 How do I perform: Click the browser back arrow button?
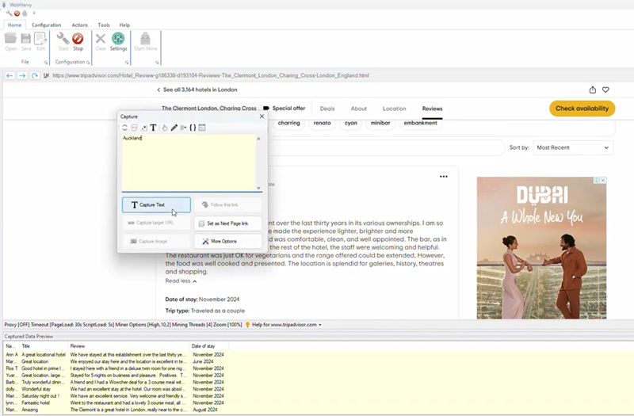[x=10, y=75]
